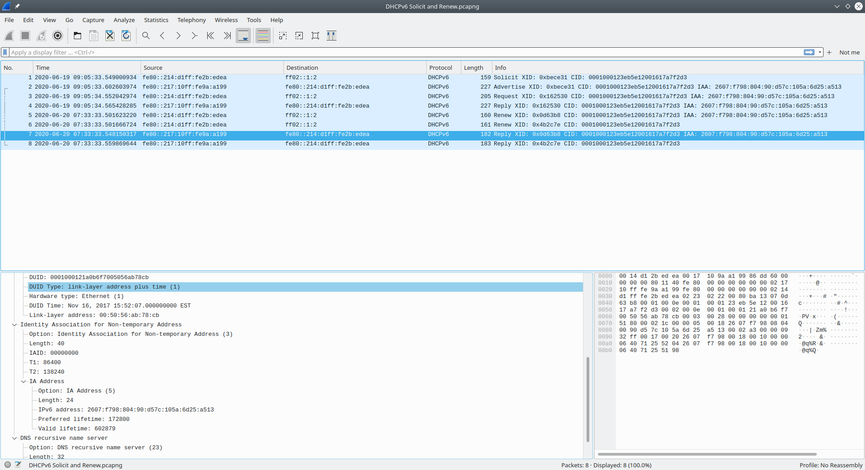This screenshot has width=865, height=470.
Task: Open a capture file folder icon
Action: coord(77,36)
